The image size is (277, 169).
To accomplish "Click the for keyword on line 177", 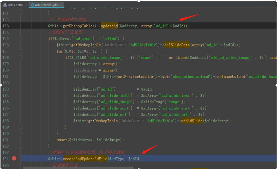I will (x=60, y=51).
